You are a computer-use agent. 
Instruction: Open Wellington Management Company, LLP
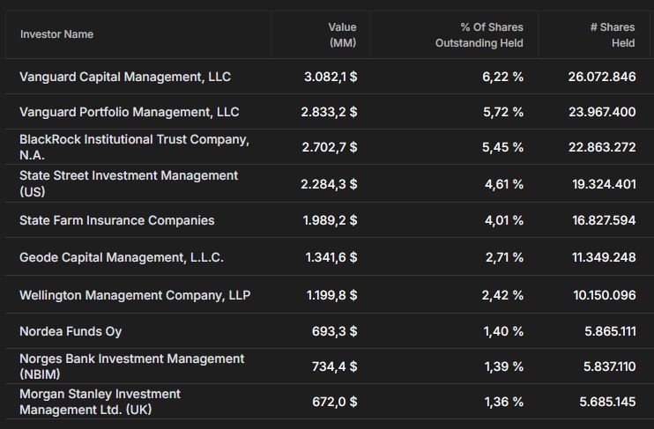pyautogui.click(x=135, y=295)
